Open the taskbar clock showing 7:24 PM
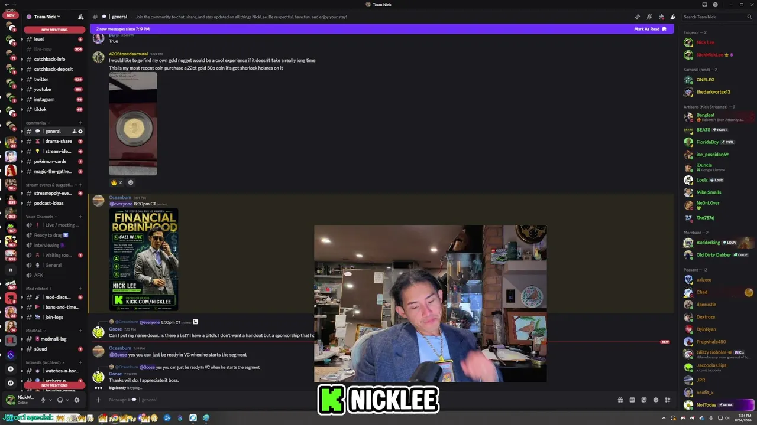This screenshot has width=757, height=425. point(743,418)
